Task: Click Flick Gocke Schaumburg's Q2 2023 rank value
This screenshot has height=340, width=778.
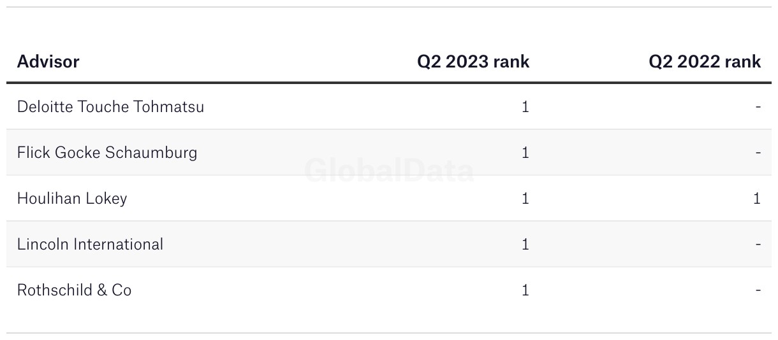Action: [x=525, y=153]
